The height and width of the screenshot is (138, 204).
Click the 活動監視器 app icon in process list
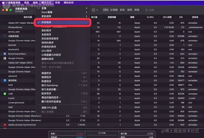point(5,36)
